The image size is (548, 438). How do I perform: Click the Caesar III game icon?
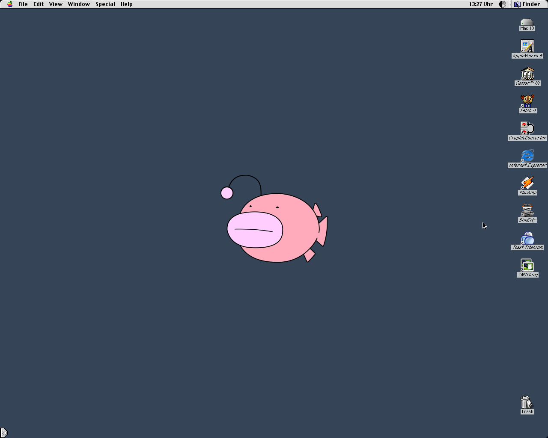click(527, 74)
